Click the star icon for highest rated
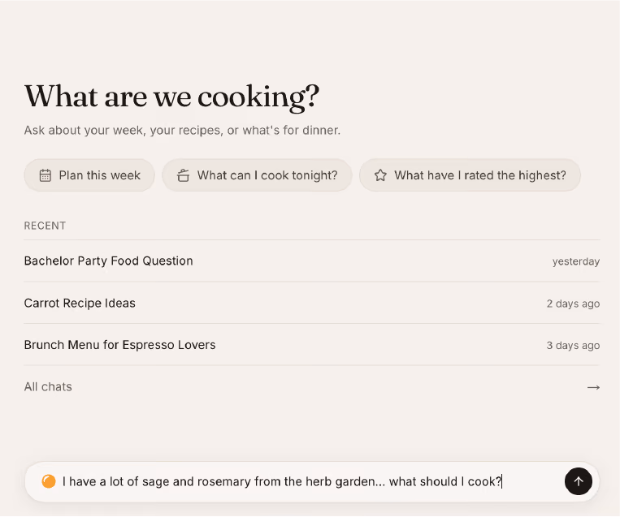The image size is (620, 517). (x=380, y=175)
